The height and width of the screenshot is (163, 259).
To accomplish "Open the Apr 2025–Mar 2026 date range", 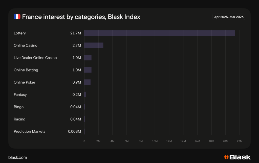I will 229,17.
